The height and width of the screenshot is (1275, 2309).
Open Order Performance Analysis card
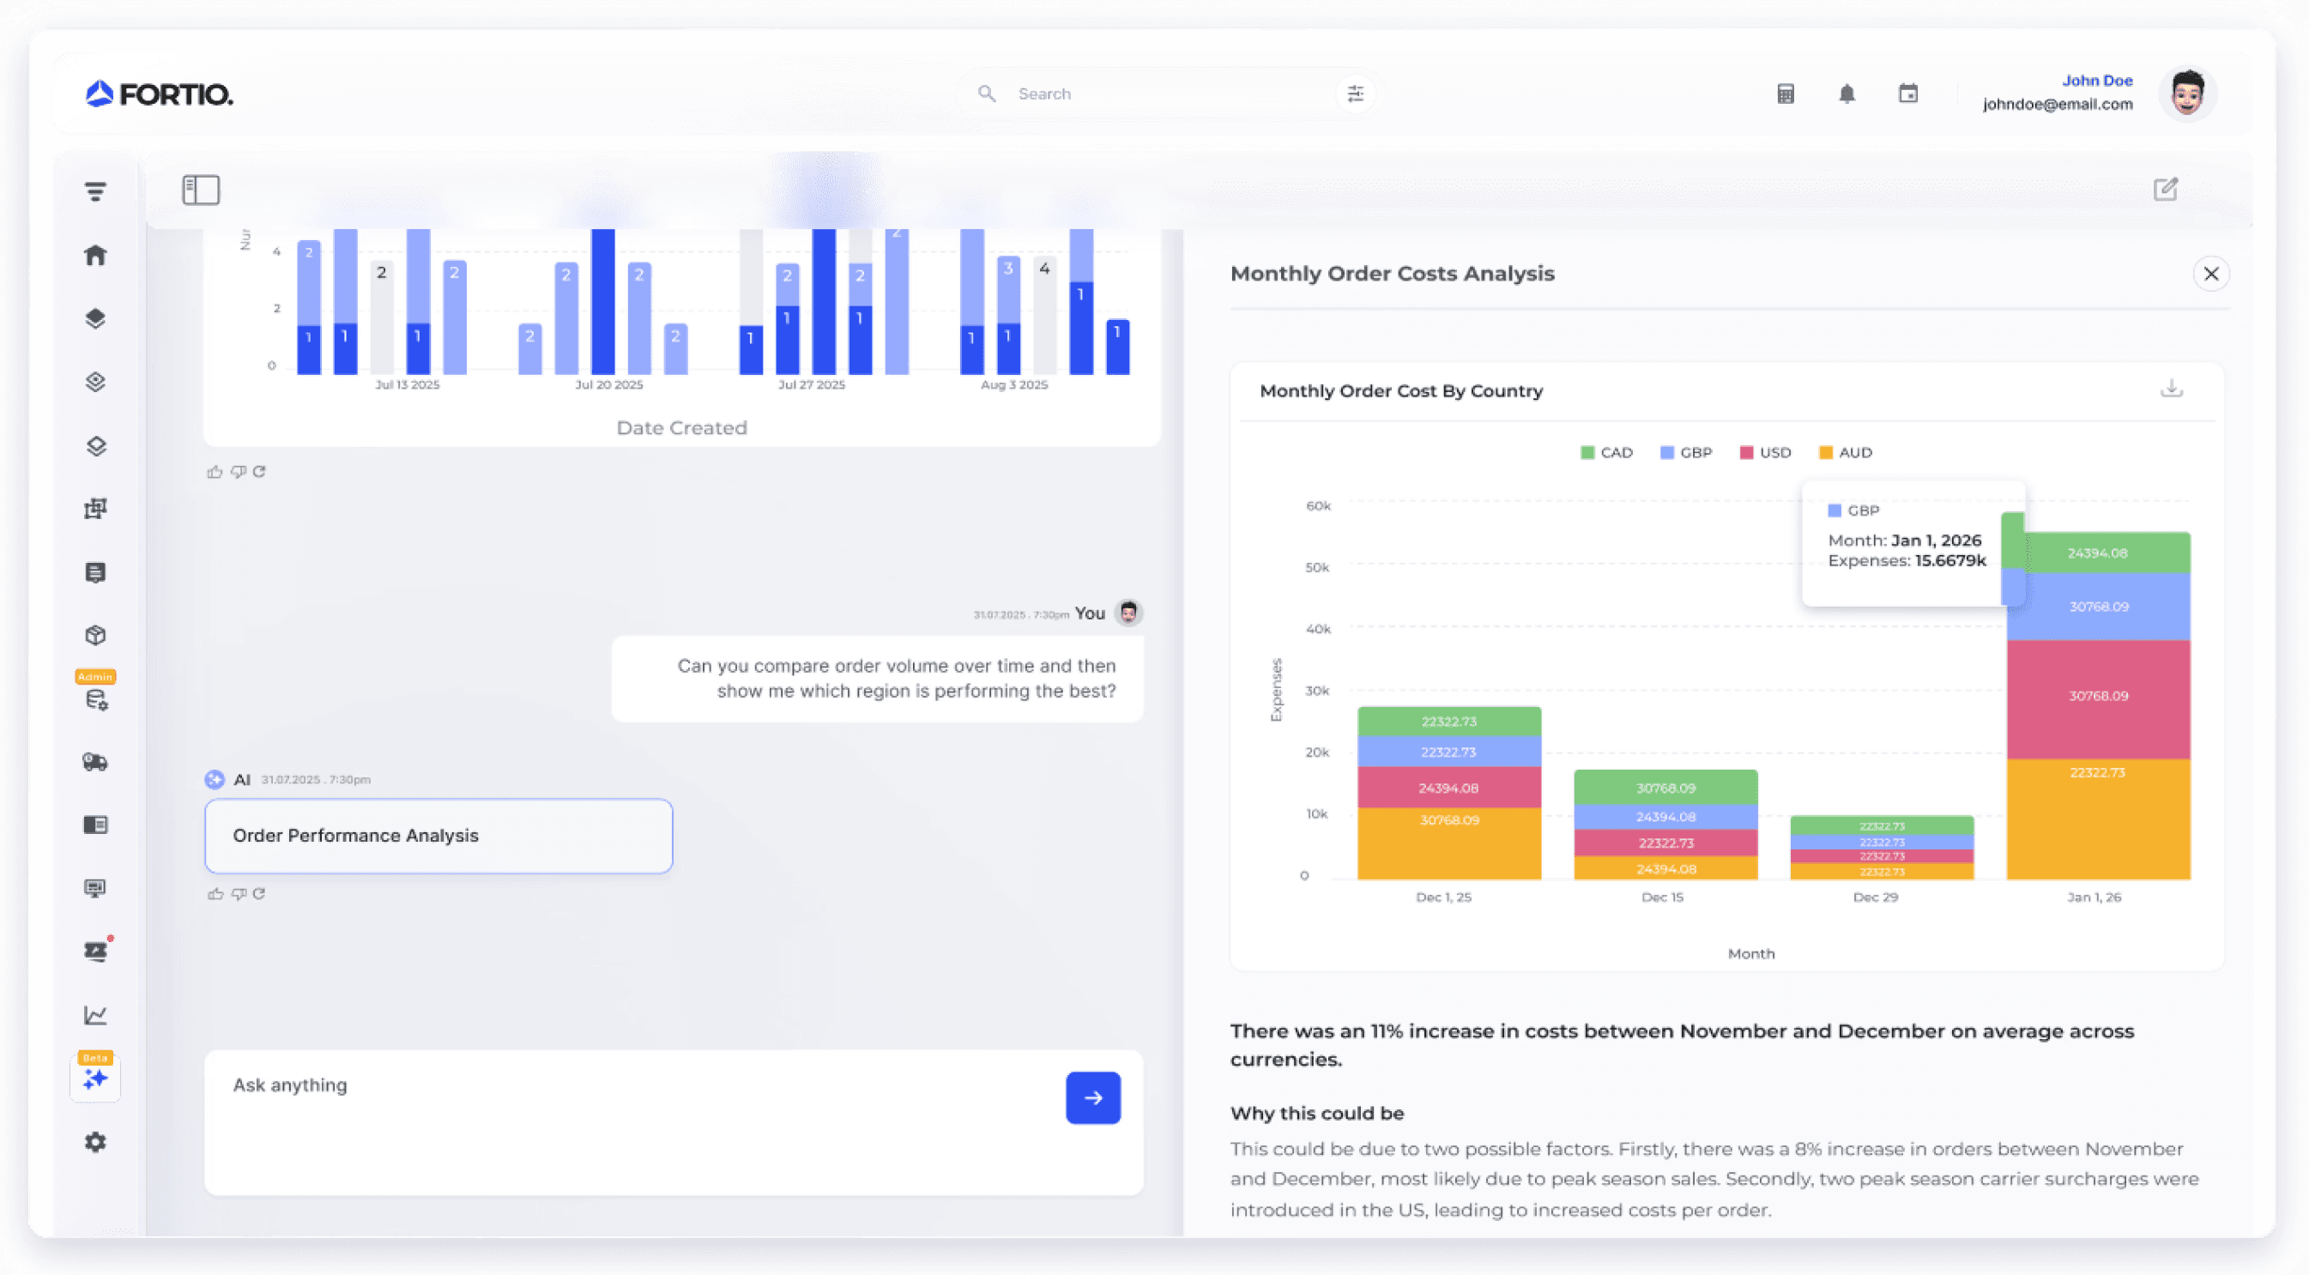tap(438, 836)
